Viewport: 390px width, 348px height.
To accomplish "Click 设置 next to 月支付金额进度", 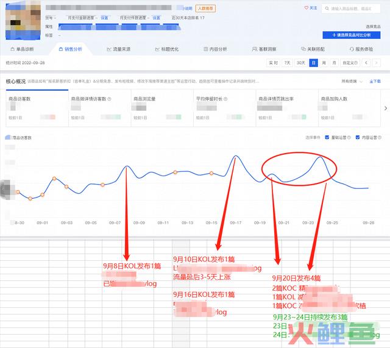I will point(104,18).
